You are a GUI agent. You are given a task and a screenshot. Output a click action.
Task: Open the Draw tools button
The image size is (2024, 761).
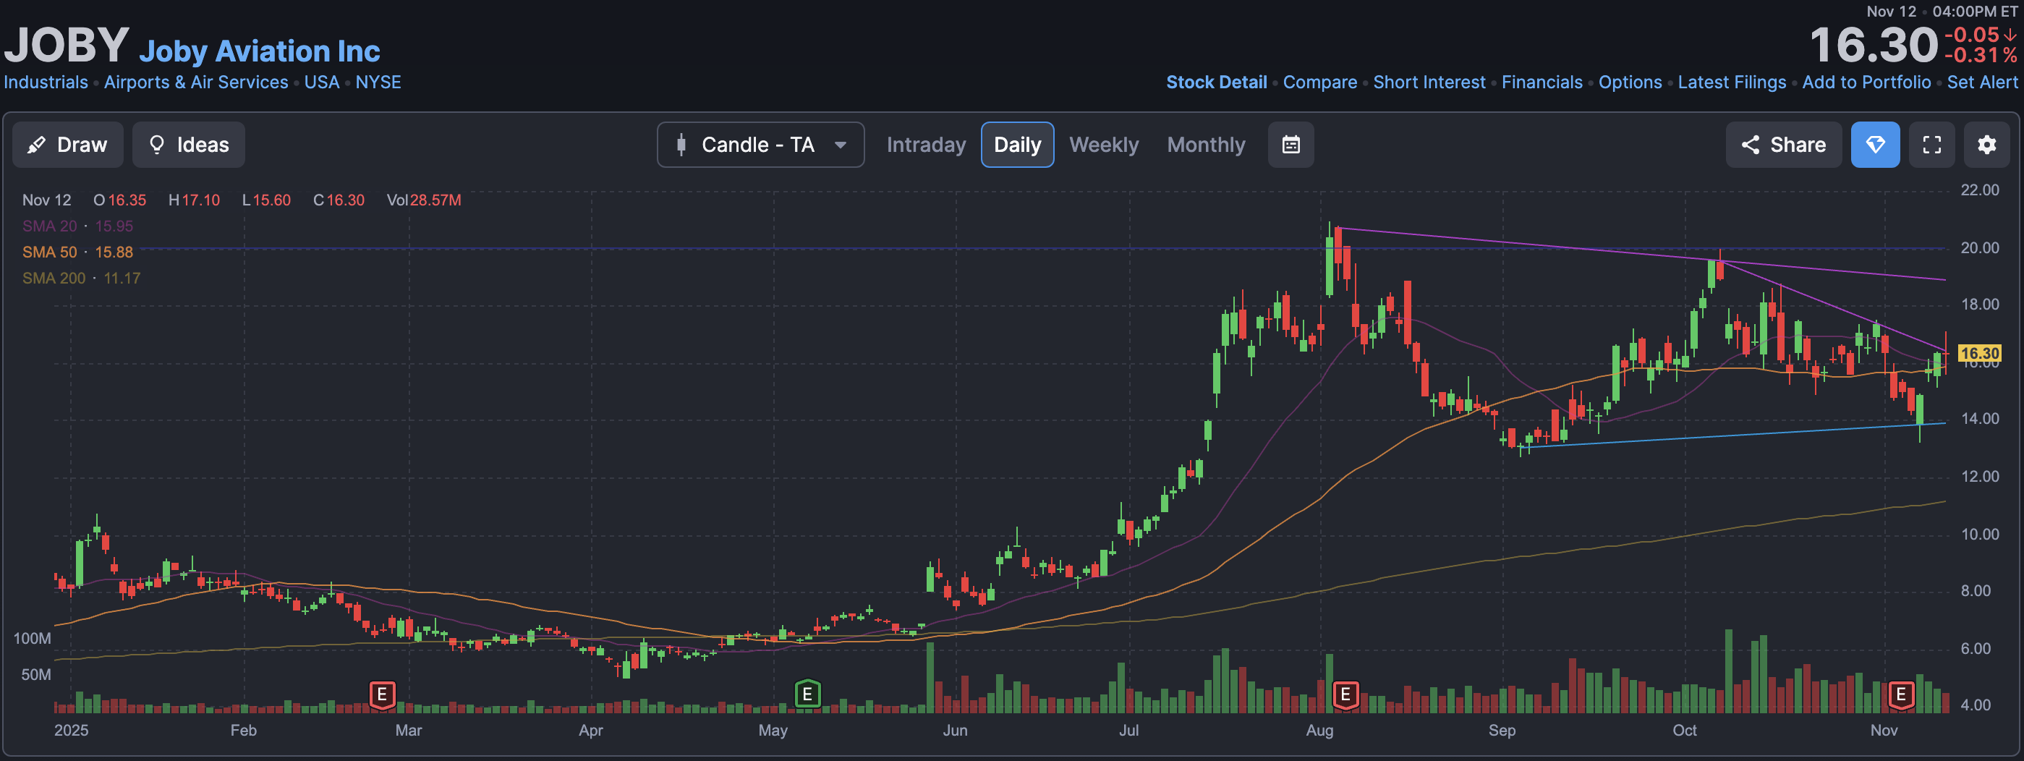(x=67, y=145)
